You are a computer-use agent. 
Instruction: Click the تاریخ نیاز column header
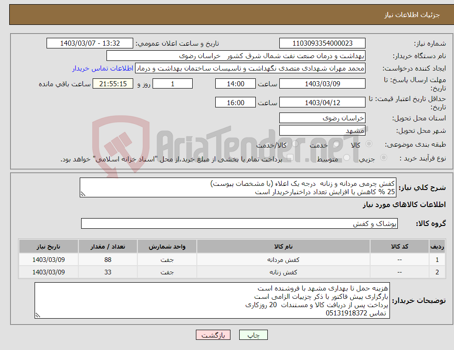pyautogui.click(x=49, y=246)
